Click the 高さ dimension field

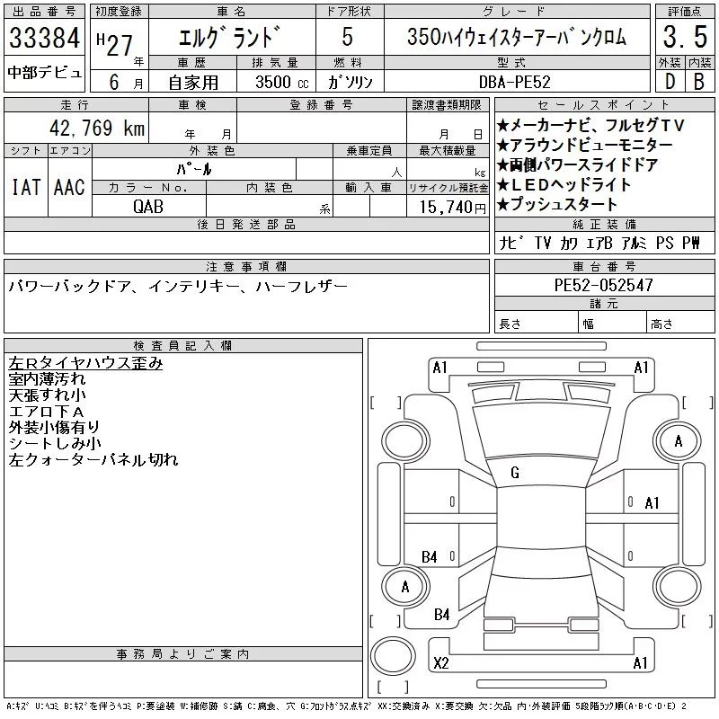[680, 322]
